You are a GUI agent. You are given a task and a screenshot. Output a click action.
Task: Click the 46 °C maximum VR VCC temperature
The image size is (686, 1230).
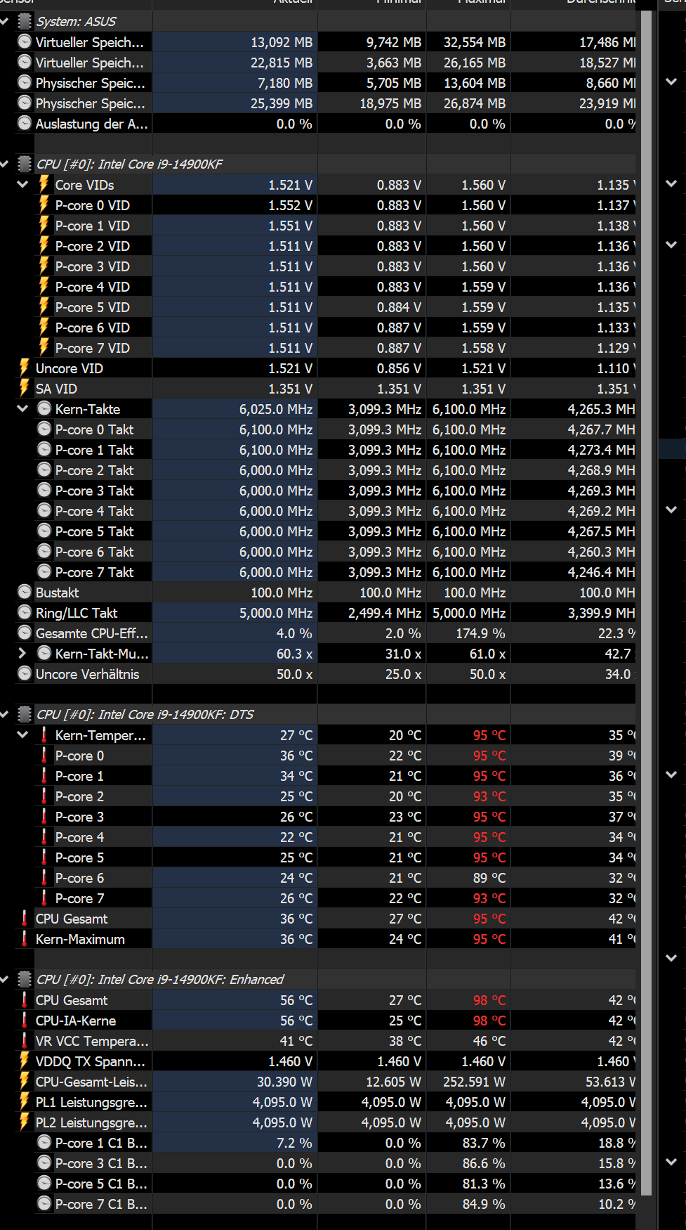[x=489, y=1041]
